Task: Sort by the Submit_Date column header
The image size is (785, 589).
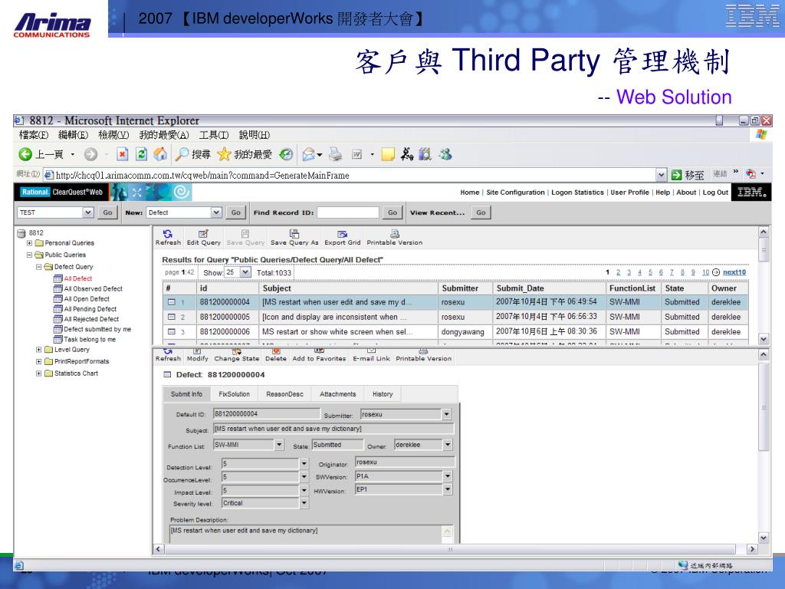Action: [x=520, y=288]
